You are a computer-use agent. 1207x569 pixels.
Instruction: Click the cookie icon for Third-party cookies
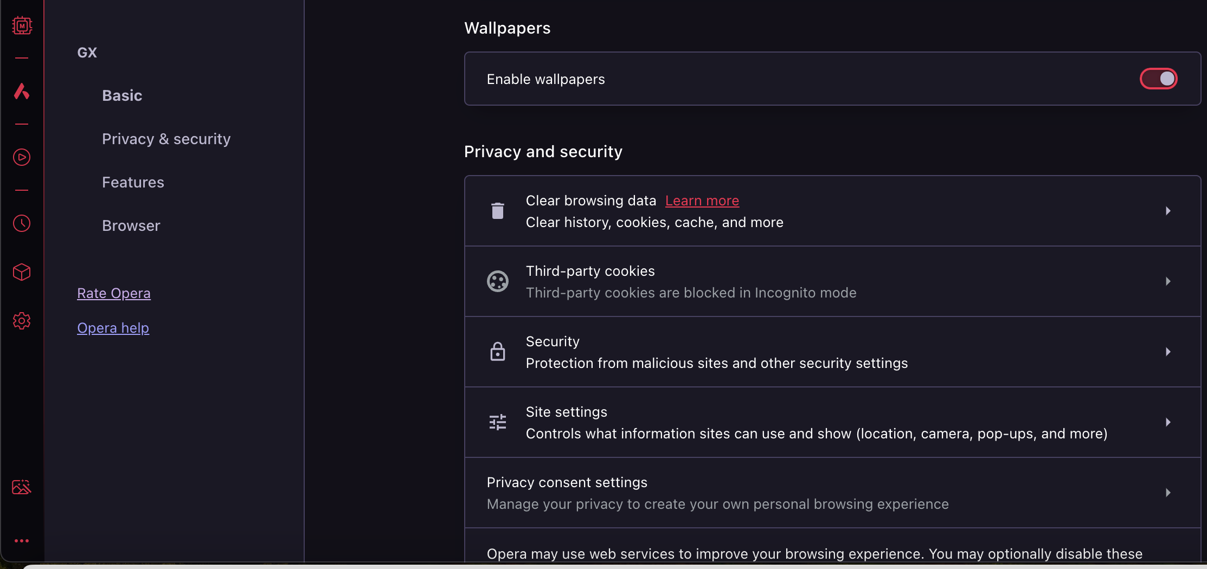498,281
